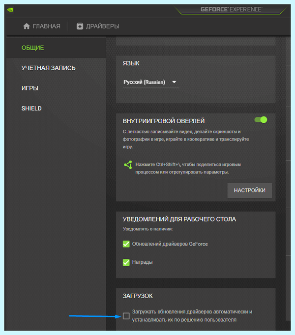Switch to the ДРАЙВЕРЫ tab
This screenshot has width=295, height=335.
(x=98, y=26)
